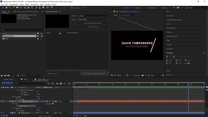Open the File menu
Viewport: 208px width, 117px height.
(2, 5)
